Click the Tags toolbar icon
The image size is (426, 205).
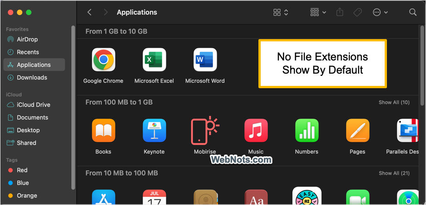click(x=357, y=12)
